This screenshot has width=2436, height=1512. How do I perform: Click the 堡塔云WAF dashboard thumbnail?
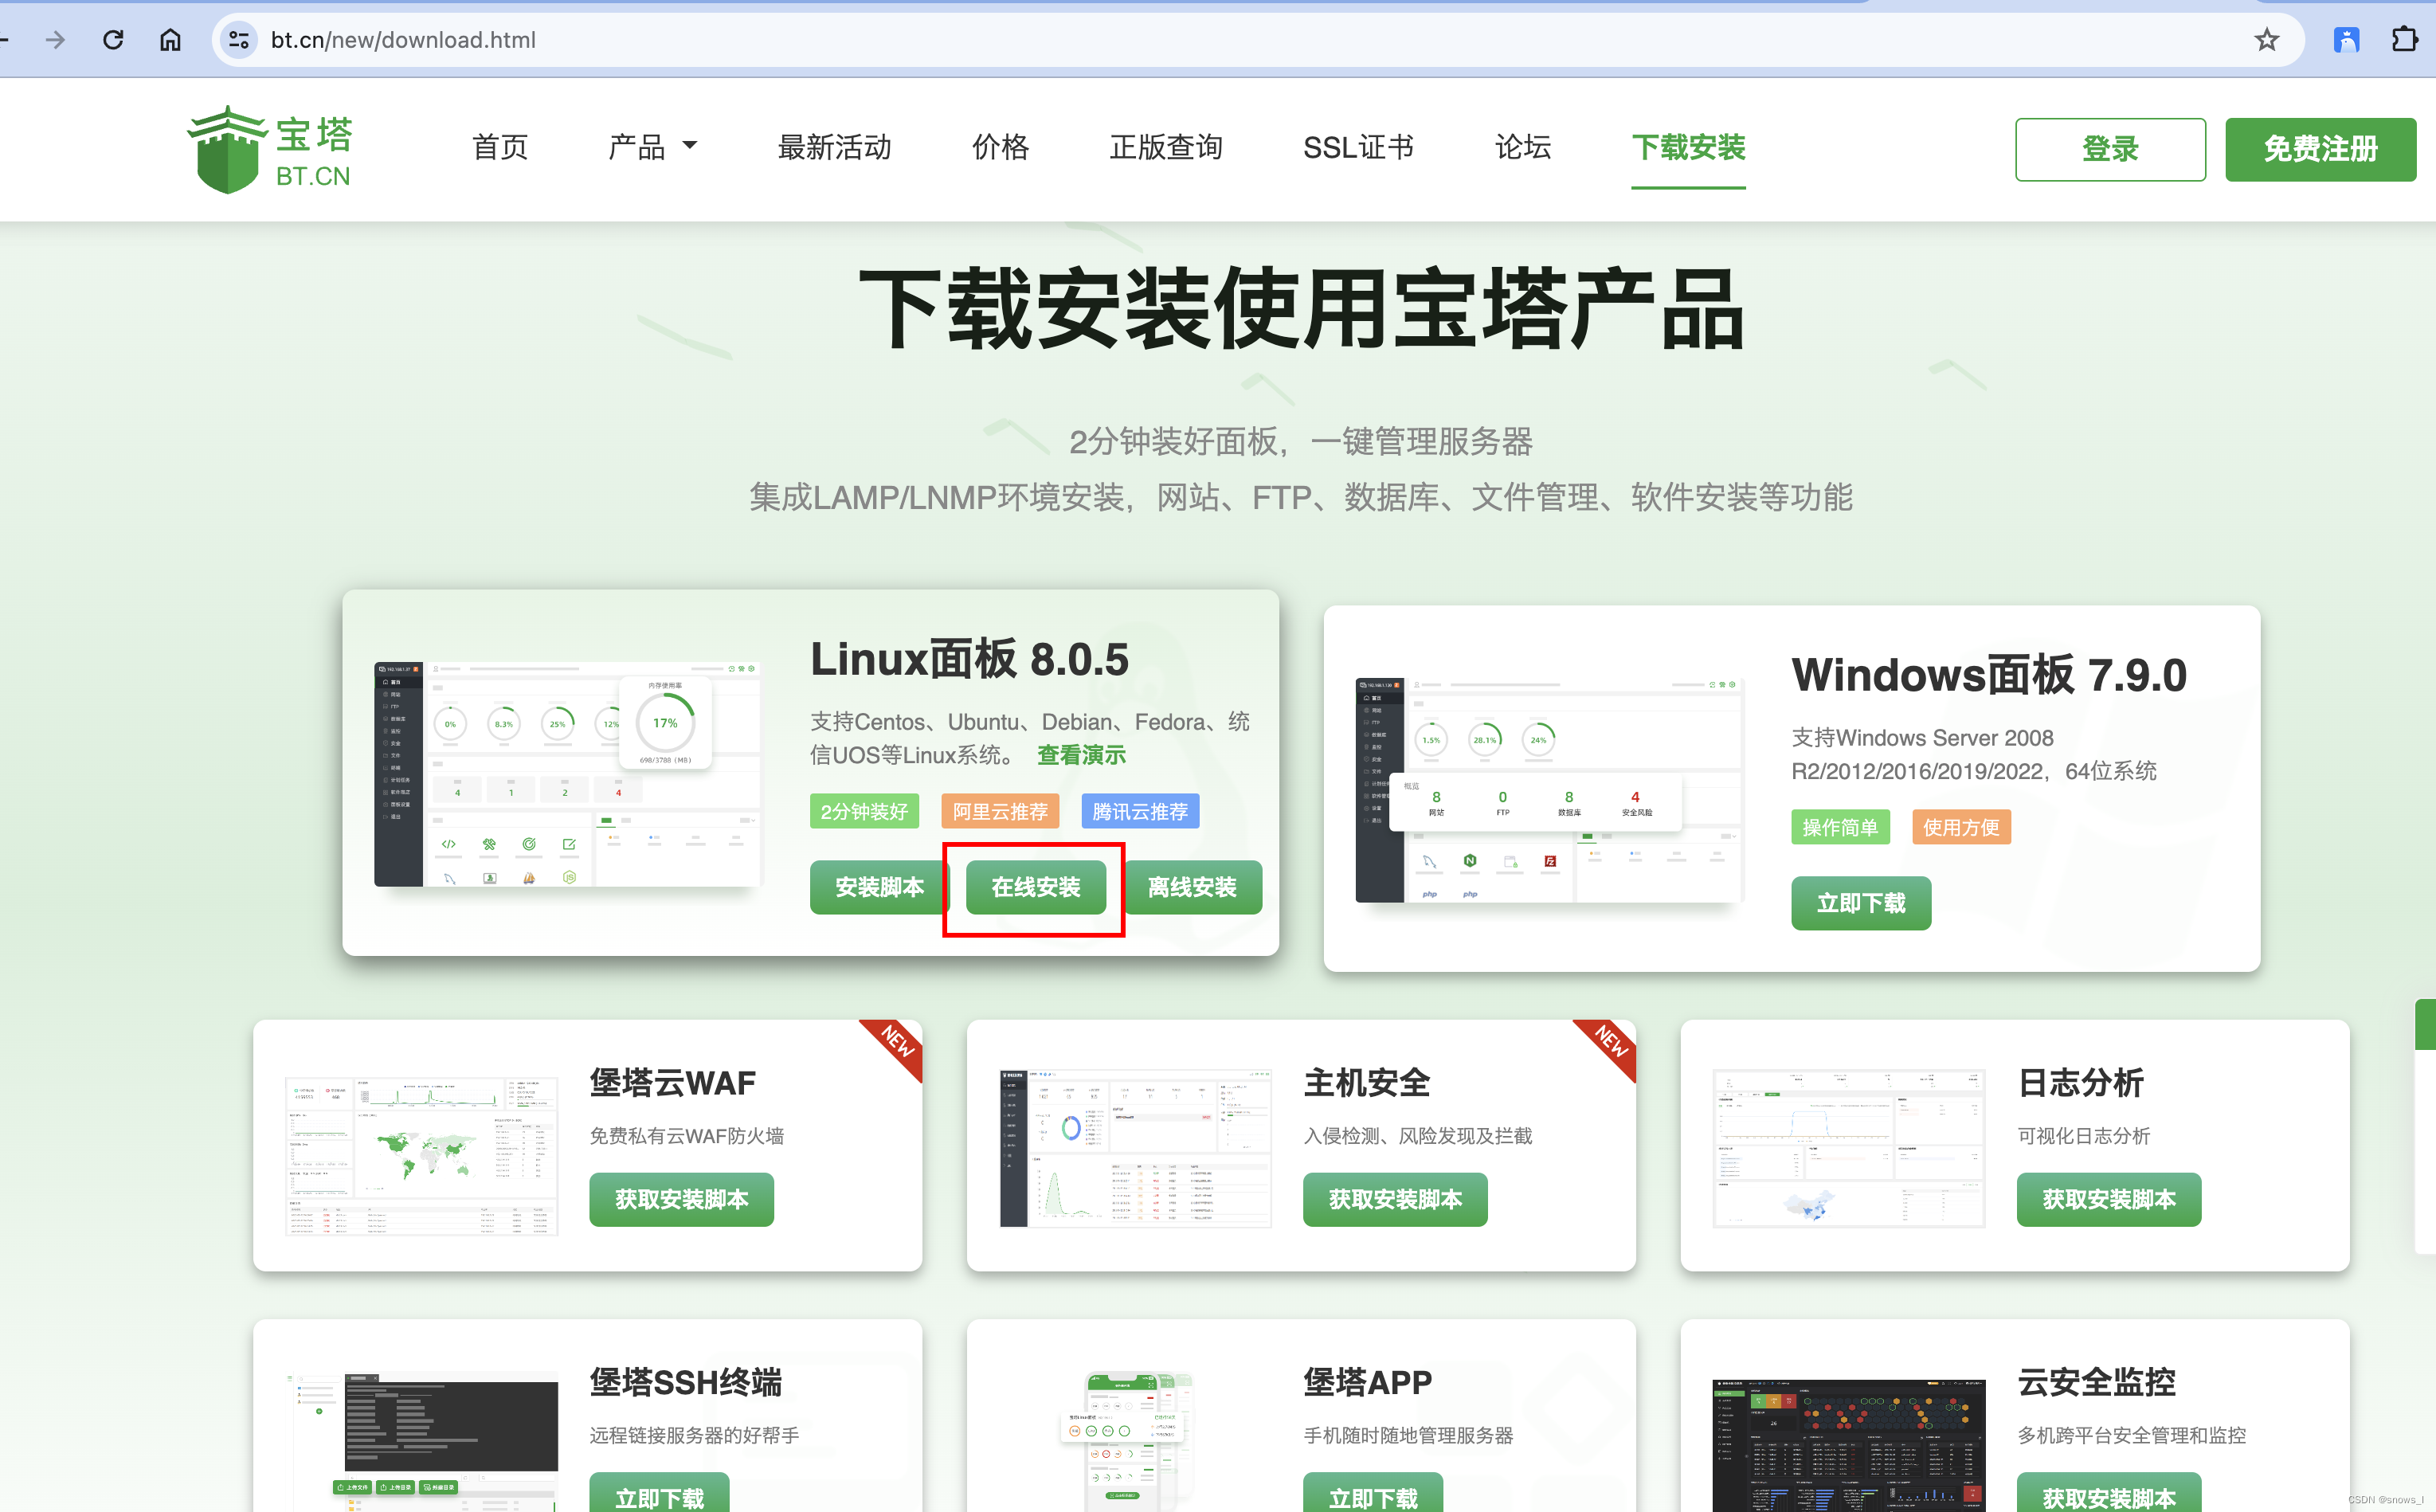tap(421, 1155)
